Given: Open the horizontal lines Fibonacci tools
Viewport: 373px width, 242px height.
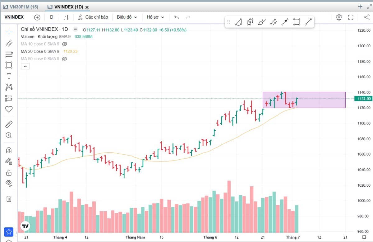Looking at the screenshot, I should [x=9, y=54].
